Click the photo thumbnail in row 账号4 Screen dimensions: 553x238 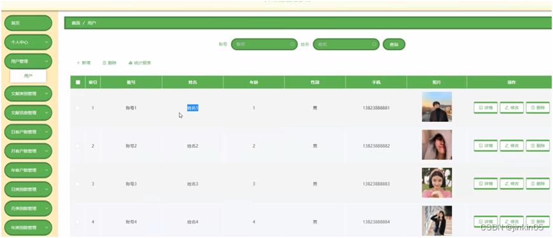pyautogui.click(x=437, y=221)
